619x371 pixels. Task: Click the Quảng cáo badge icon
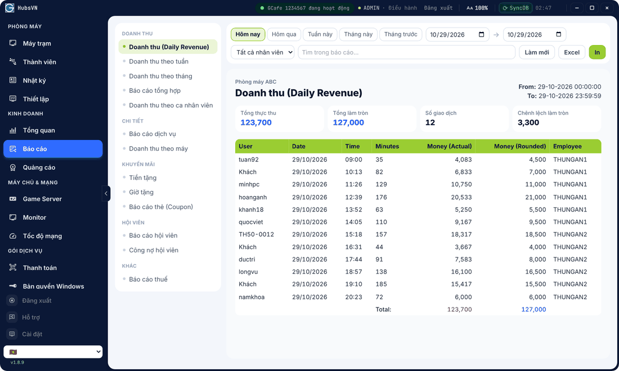click(13, 168)
